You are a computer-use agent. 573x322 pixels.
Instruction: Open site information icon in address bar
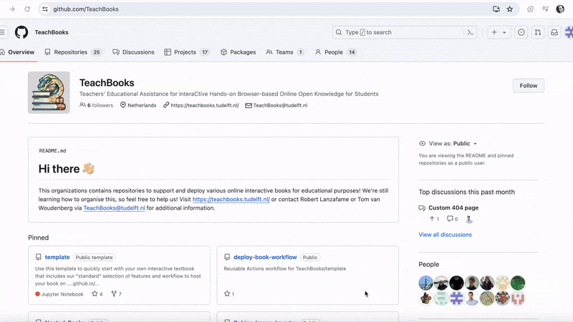coord(45,9)
